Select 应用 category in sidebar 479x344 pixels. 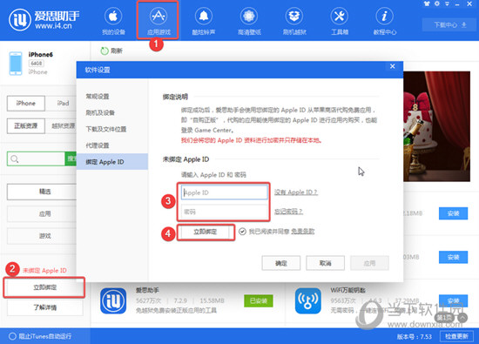tap(42, 214)
